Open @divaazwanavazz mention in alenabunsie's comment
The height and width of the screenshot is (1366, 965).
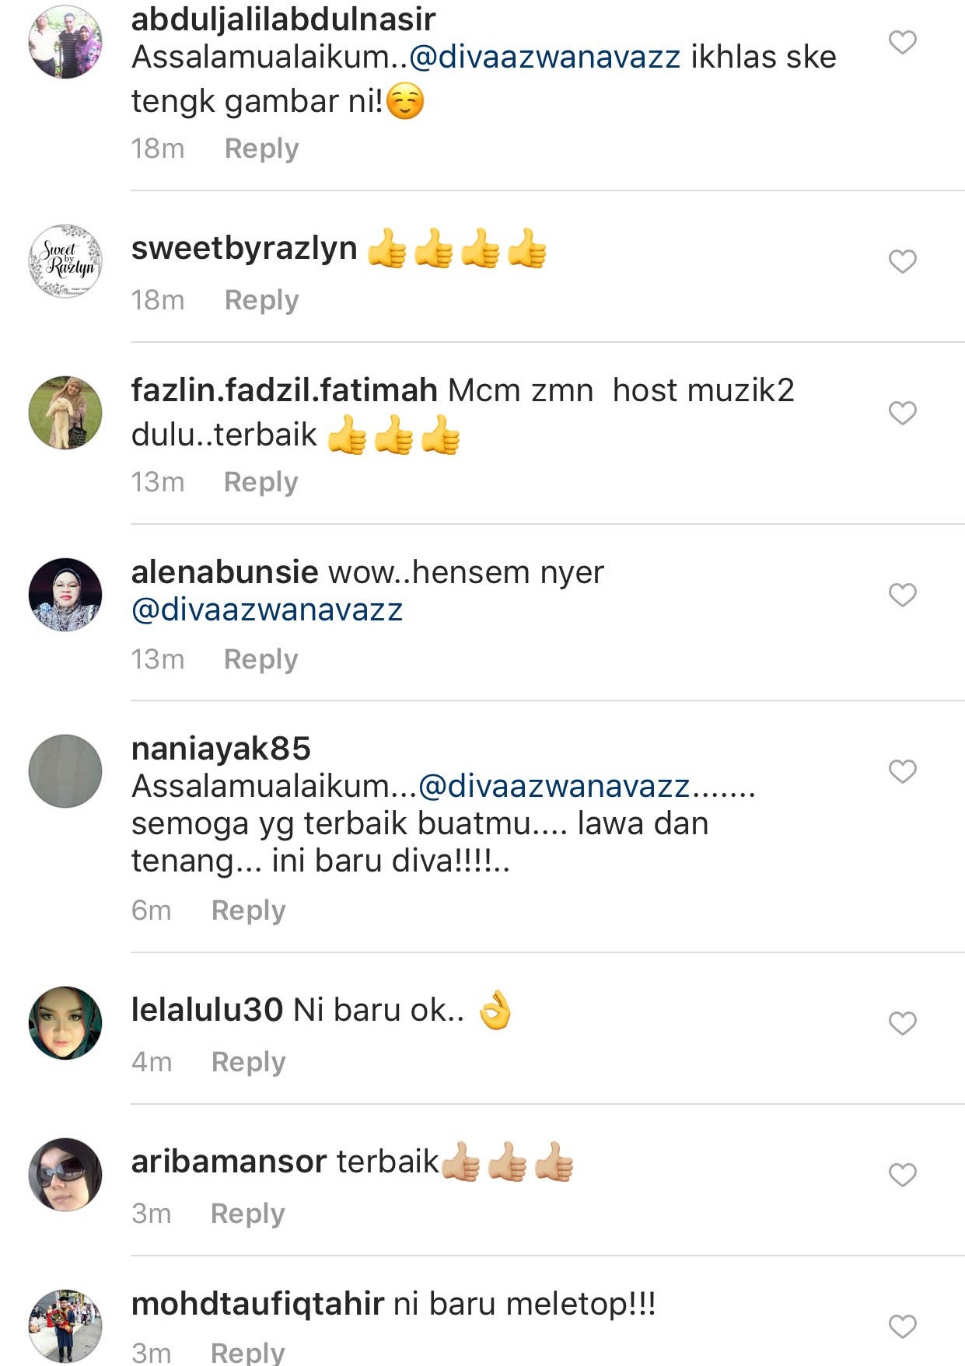267,610
